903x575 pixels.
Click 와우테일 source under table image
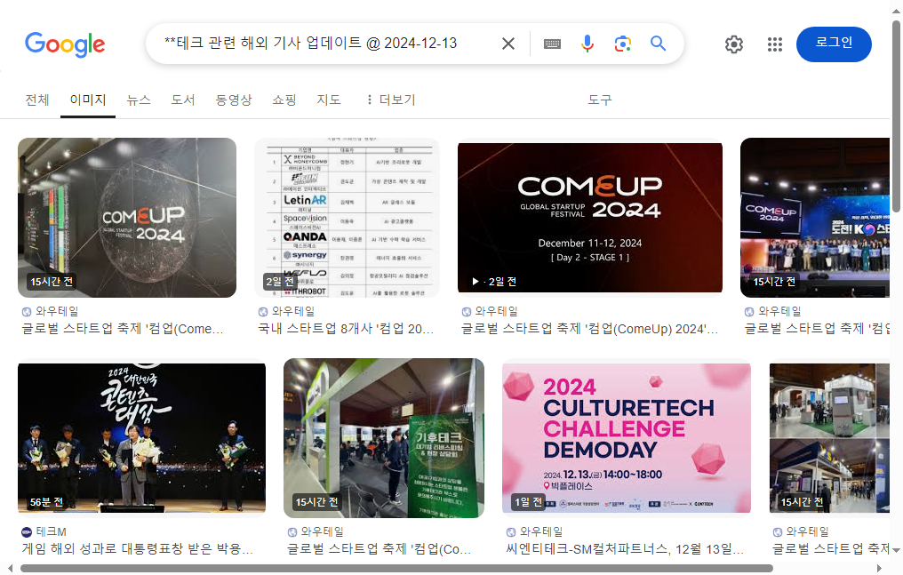click(293, 311)
